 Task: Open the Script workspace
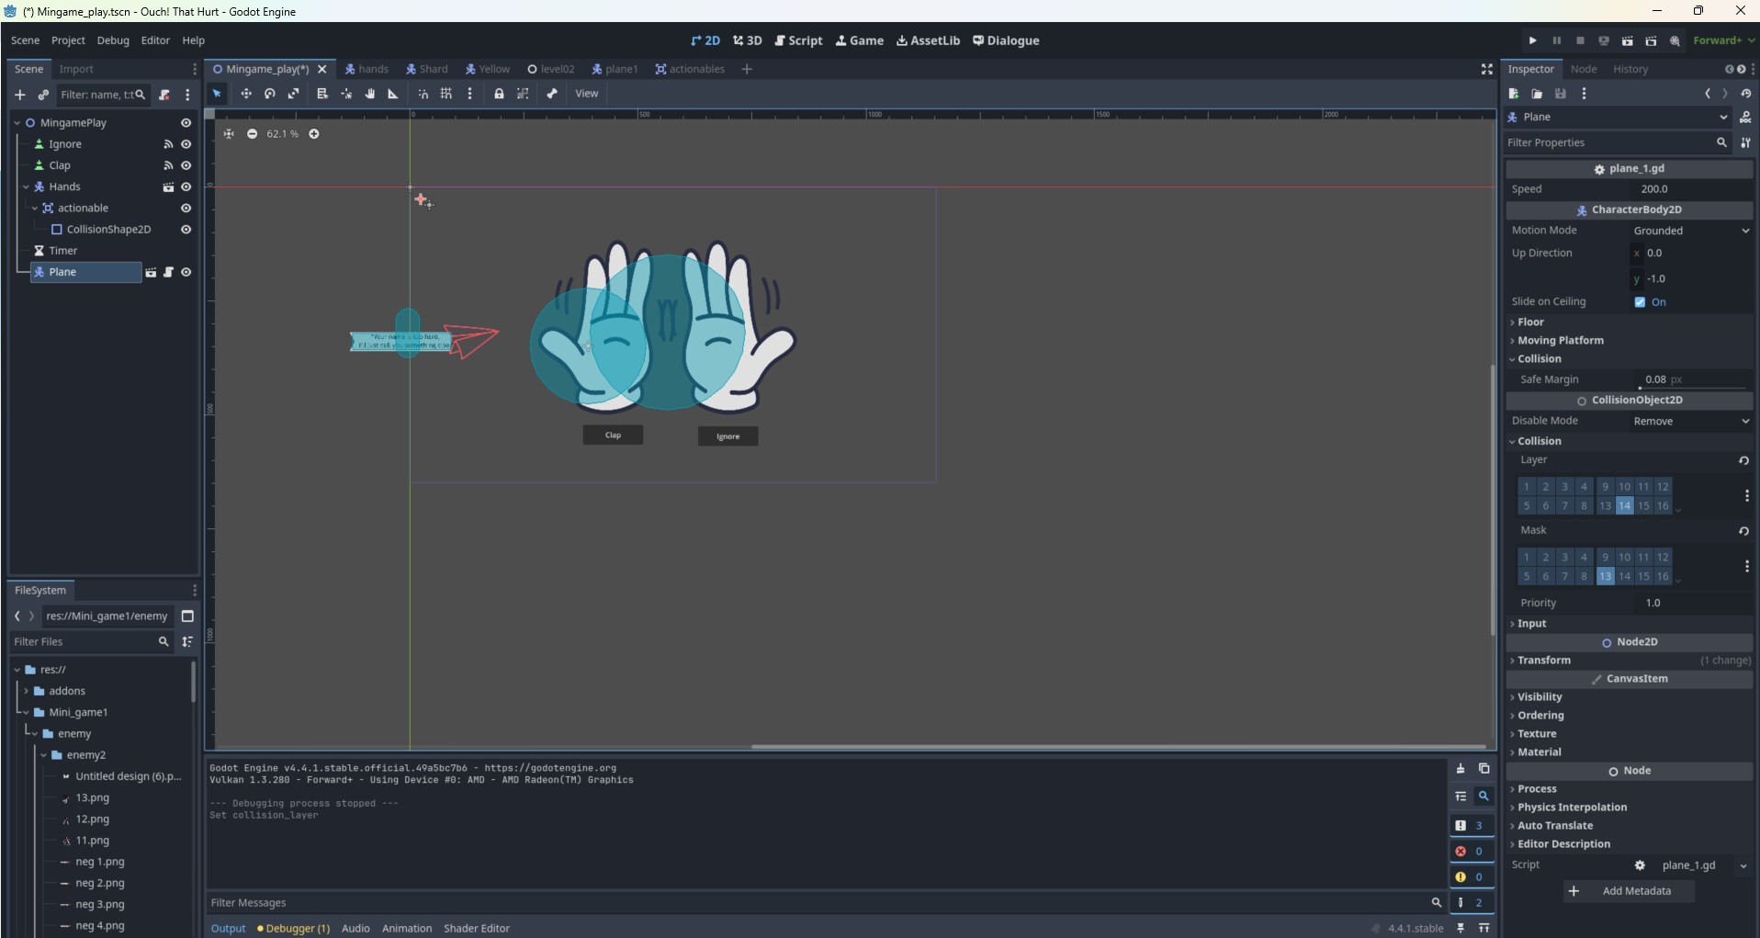(798, 40)
